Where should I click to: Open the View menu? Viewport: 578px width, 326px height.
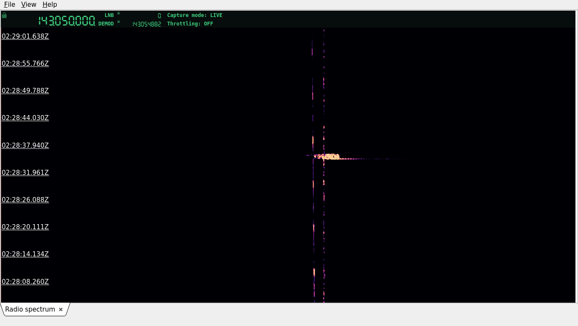pos(28,4)
